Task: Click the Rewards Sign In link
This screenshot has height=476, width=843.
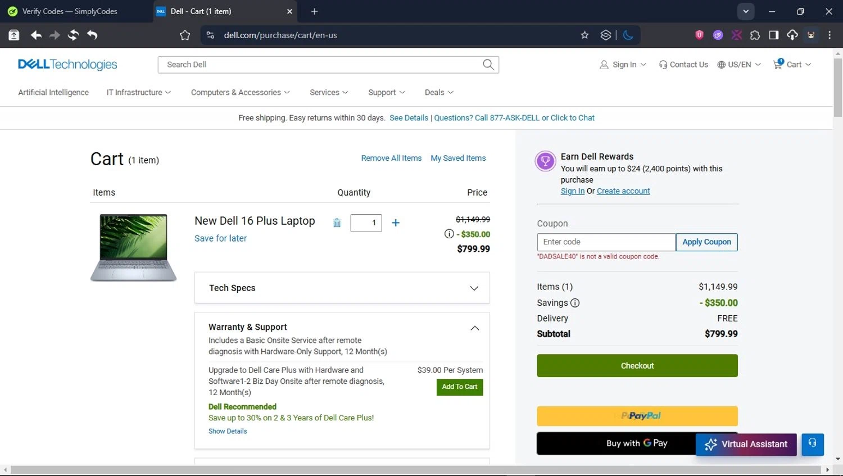Action: pos(572,191)
